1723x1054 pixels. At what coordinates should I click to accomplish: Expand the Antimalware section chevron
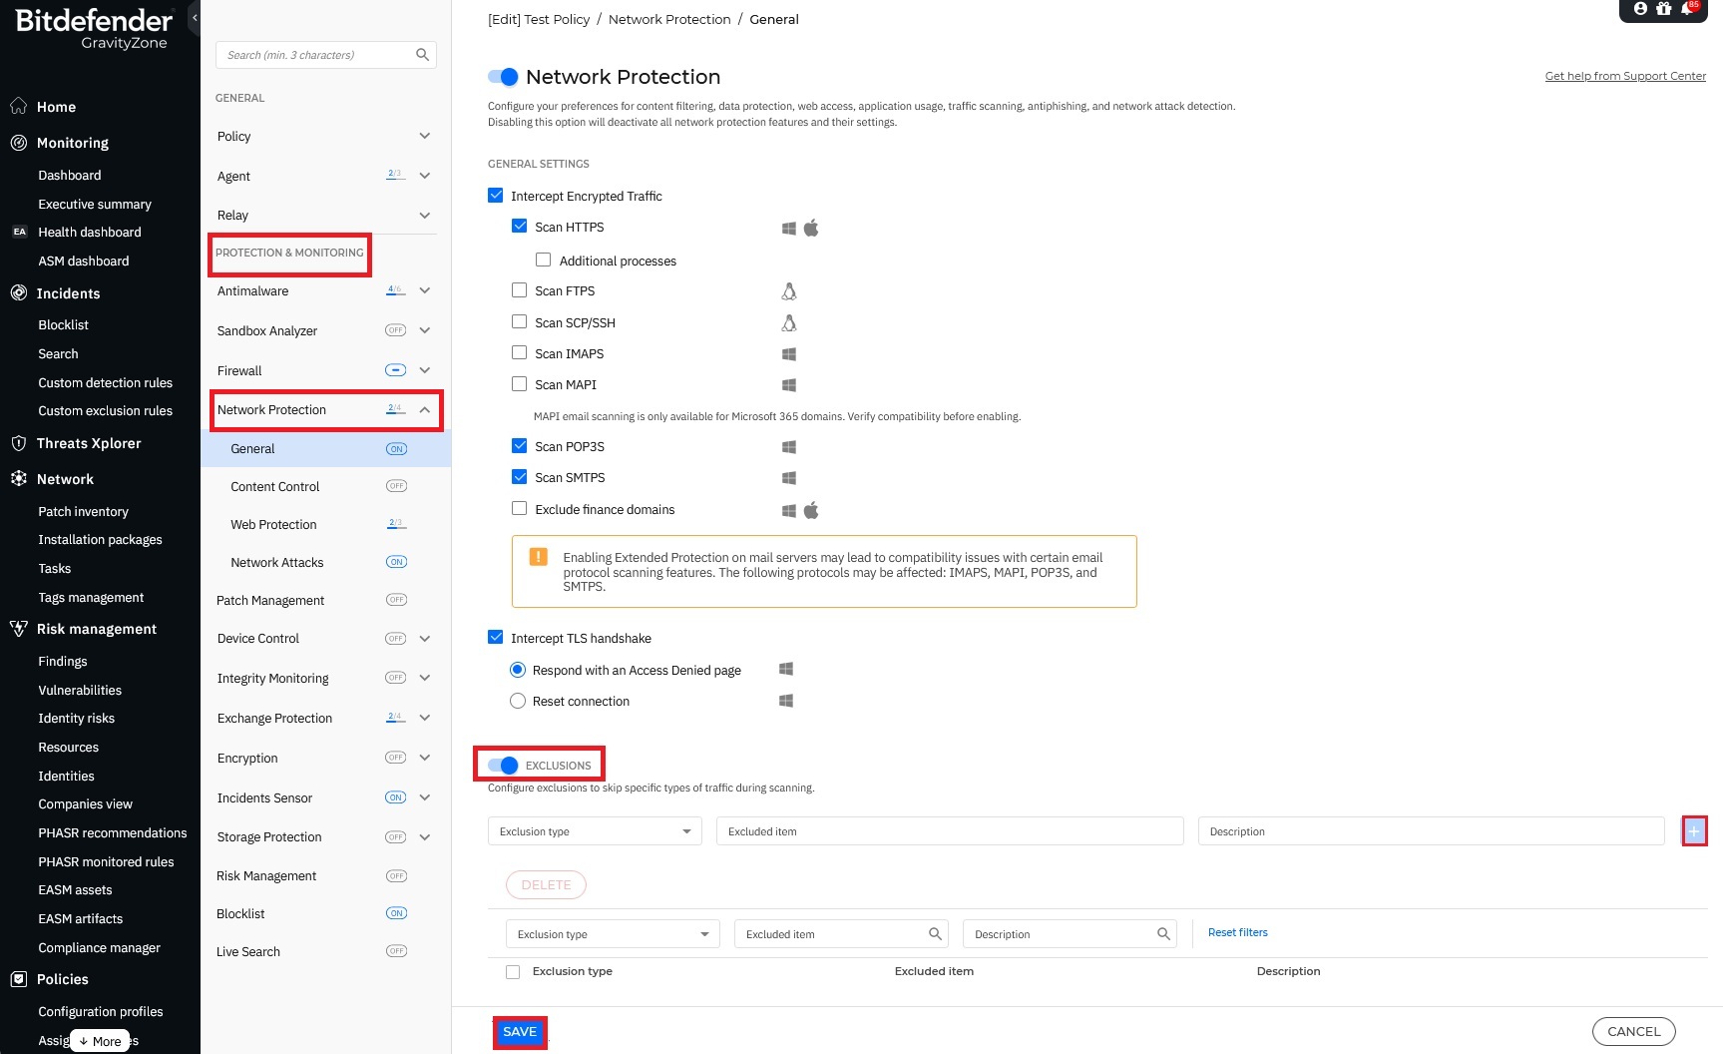click(x=425, y=290)
